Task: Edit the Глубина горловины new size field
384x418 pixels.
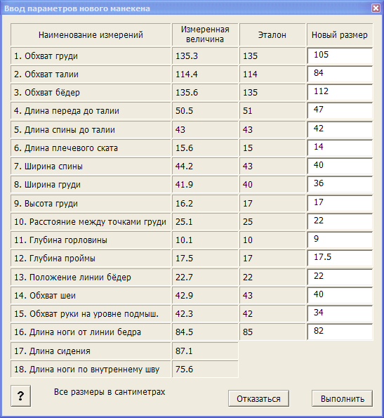Action: click(340, 240)
